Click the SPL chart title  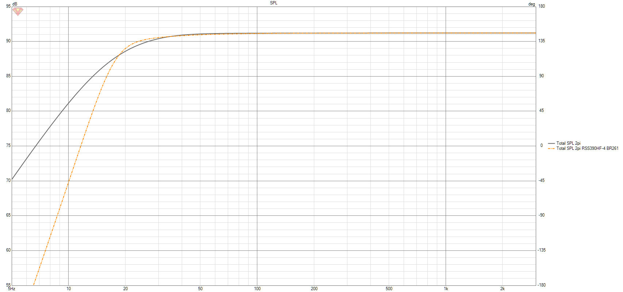pos(273,3)
